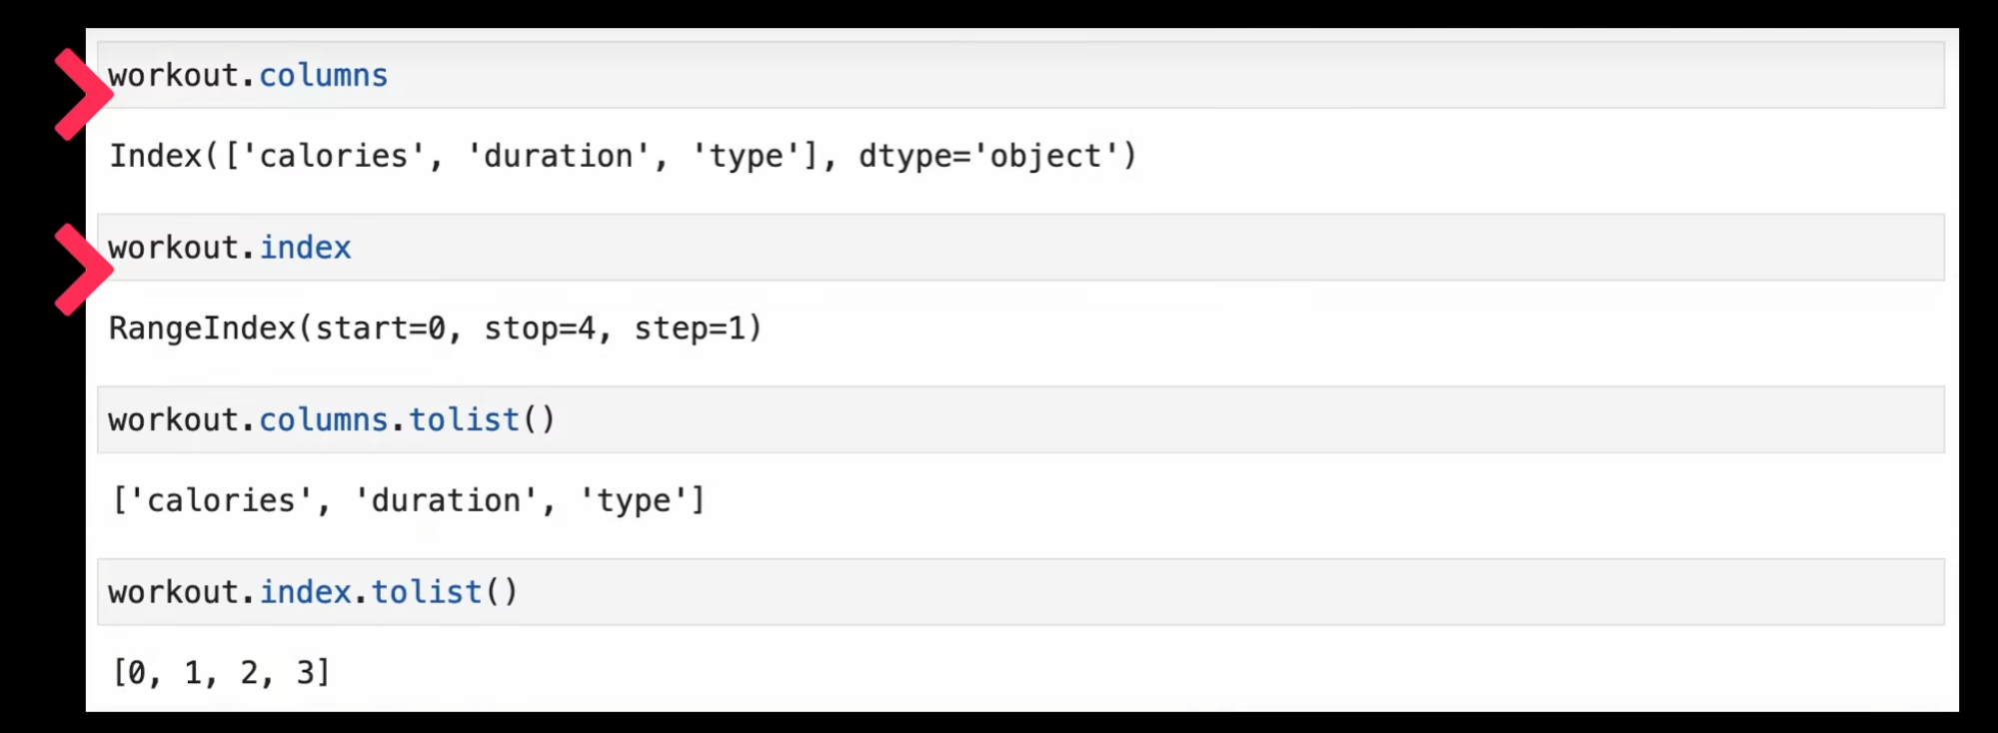Viewport: 1998px width, 733px height.
Task: Click "tolist" in the columns.tolist() cell
Action: 464,420
